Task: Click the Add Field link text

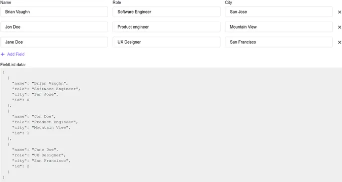Action: (x=16, y=54)
